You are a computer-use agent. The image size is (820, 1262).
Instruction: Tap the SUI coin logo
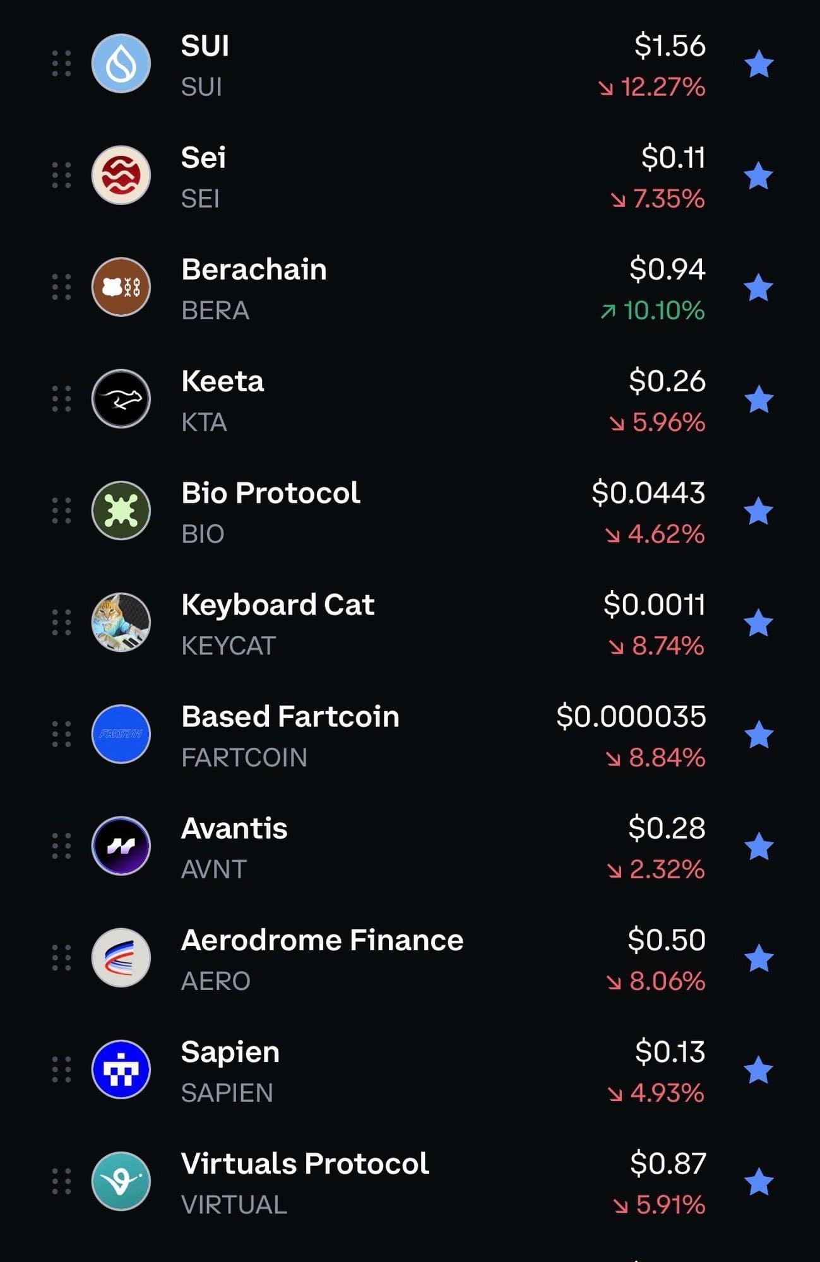tap(121, 64)
